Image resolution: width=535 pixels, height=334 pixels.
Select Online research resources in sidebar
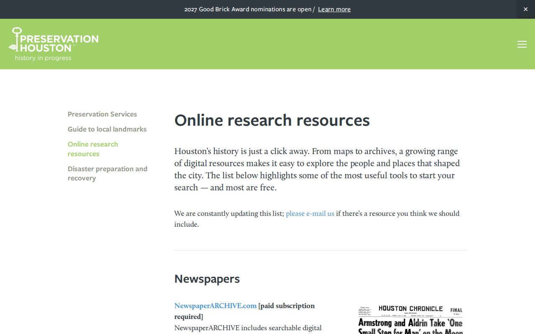pos(93,149)
